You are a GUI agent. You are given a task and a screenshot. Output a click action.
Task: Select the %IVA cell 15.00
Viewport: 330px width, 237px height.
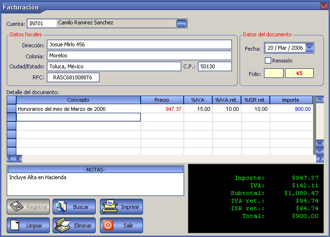click(198, 109)
